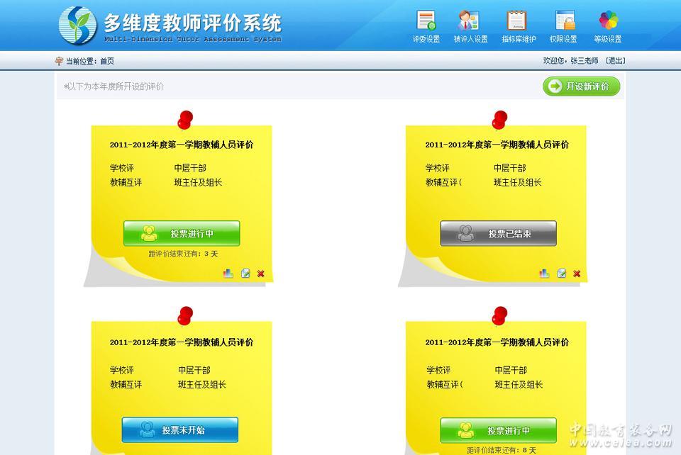This screenshot has height=455, width=681.
Task: Go to 指标库维护 from the header
Action: 518,26
